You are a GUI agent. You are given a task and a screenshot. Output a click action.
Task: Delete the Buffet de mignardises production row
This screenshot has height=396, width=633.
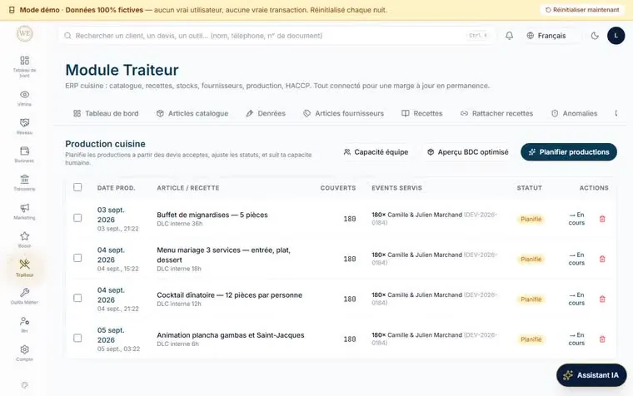tap(602, 219)
